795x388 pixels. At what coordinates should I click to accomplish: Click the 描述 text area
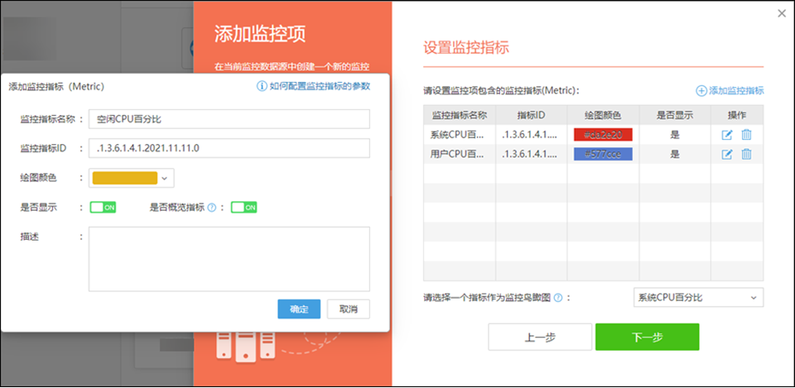click(x=229, y=259)
